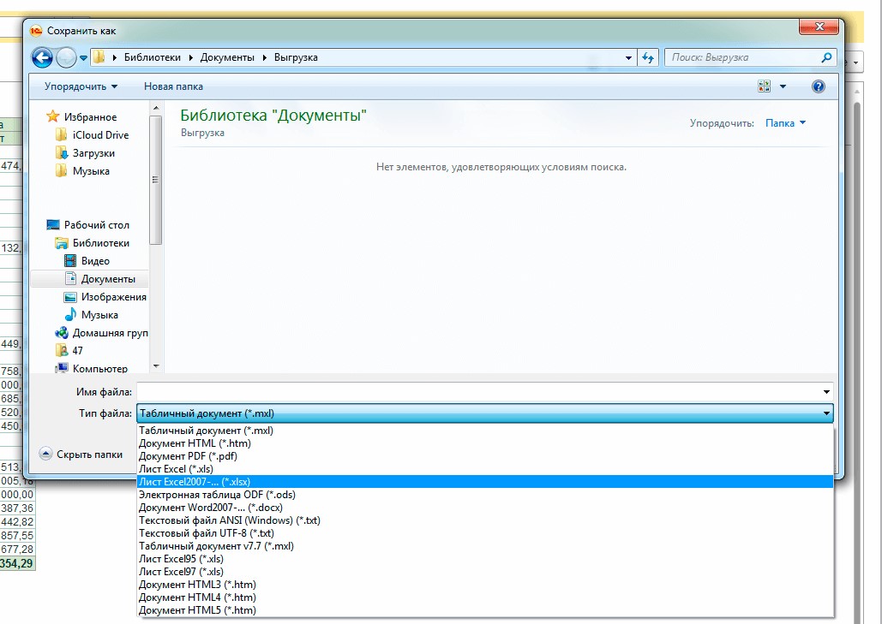This screenshot has height=624, width=882.
Task: Click in the Имя файла input field
Action: click(x=480, y=391)
